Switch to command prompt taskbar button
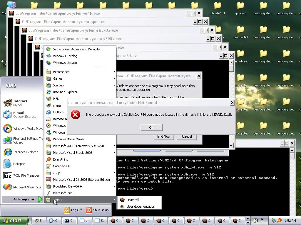 coord(69,221)
